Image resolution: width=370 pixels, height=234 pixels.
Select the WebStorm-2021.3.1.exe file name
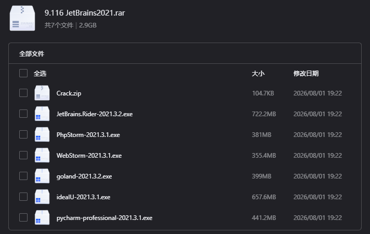point(89,156)
